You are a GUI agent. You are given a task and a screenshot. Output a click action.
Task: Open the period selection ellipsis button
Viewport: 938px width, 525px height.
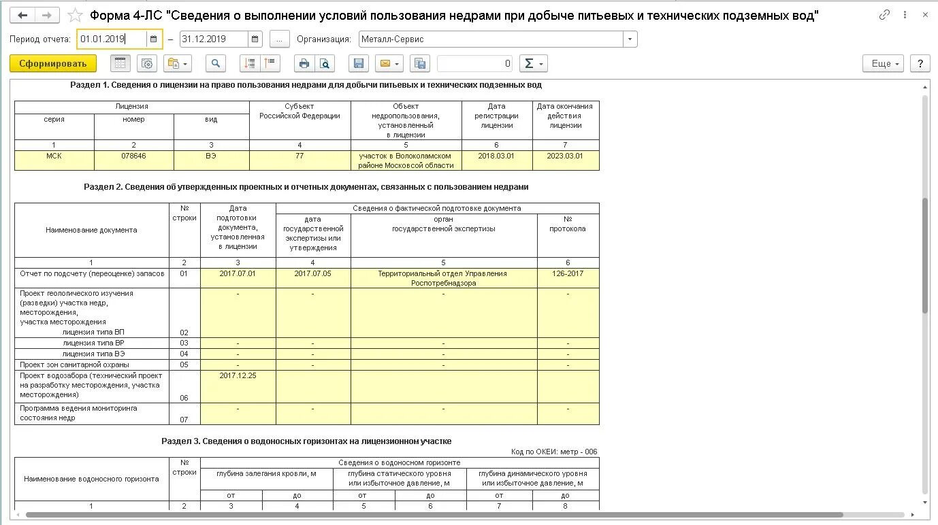(x=280, y=39)
